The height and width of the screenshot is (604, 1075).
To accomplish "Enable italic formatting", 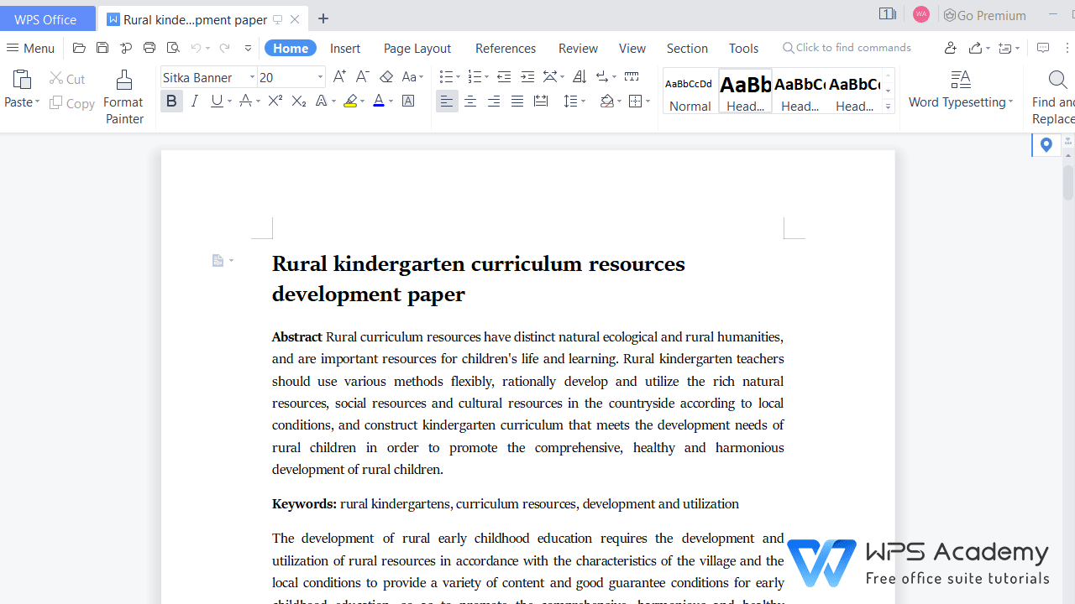I will (x=194, y=101).
